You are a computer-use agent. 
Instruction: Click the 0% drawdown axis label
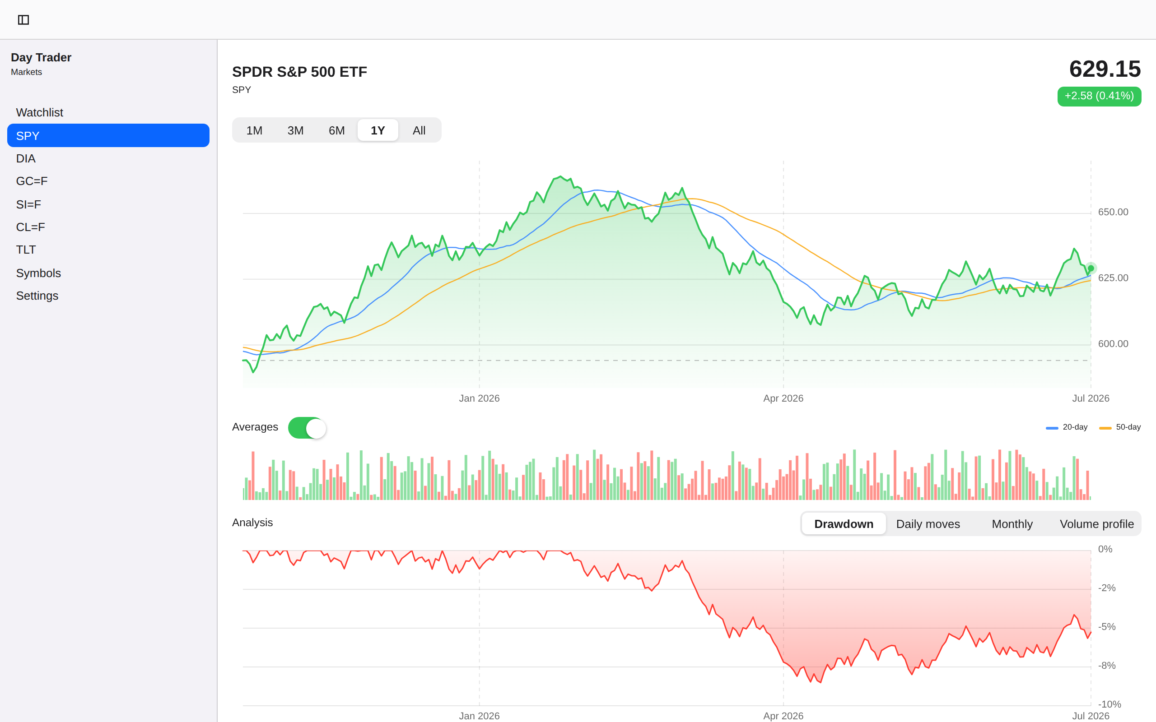click(x=1105, y=549)
